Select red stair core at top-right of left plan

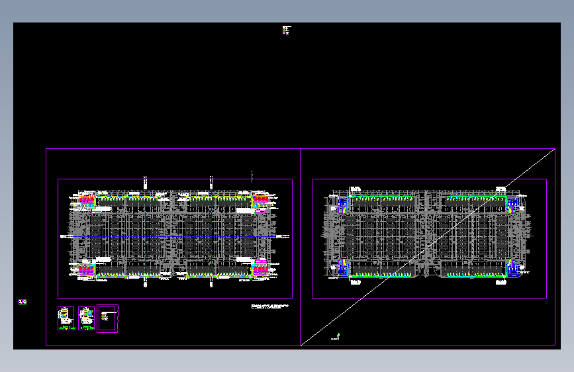pos(261,199)
